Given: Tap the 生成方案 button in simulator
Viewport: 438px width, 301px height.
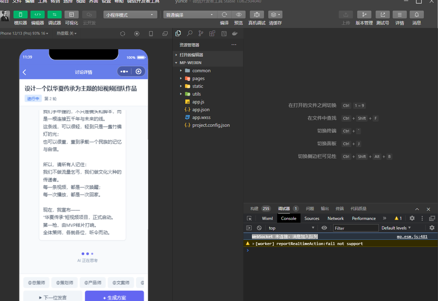Looking at the screenshot, I should (114, 297).
